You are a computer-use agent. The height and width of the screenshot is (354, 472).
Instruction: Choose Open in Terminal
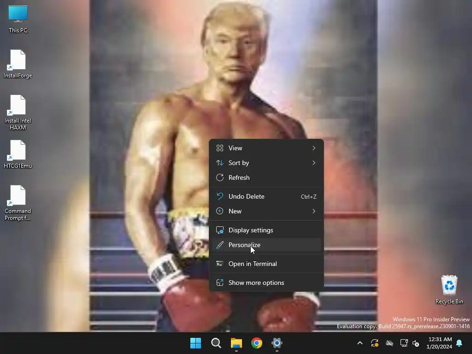[x=266, y=264]
